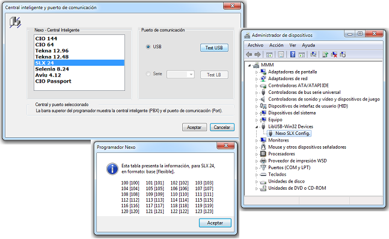389x239 pixels.
Task: Click Controladoras de bus serie universal icon
Action: click(x=263, y=92)
